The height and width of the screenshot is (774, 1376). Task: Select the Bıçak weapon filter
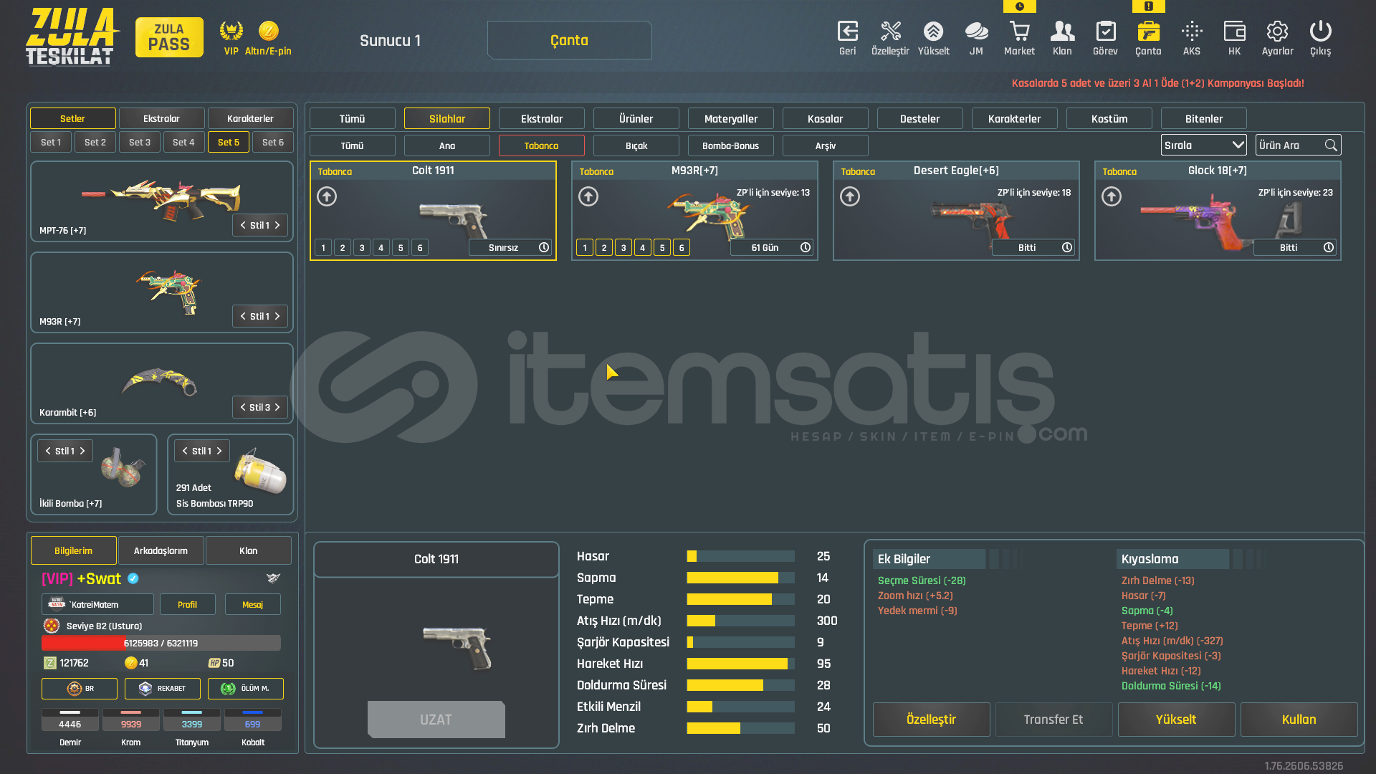[636, 145]
